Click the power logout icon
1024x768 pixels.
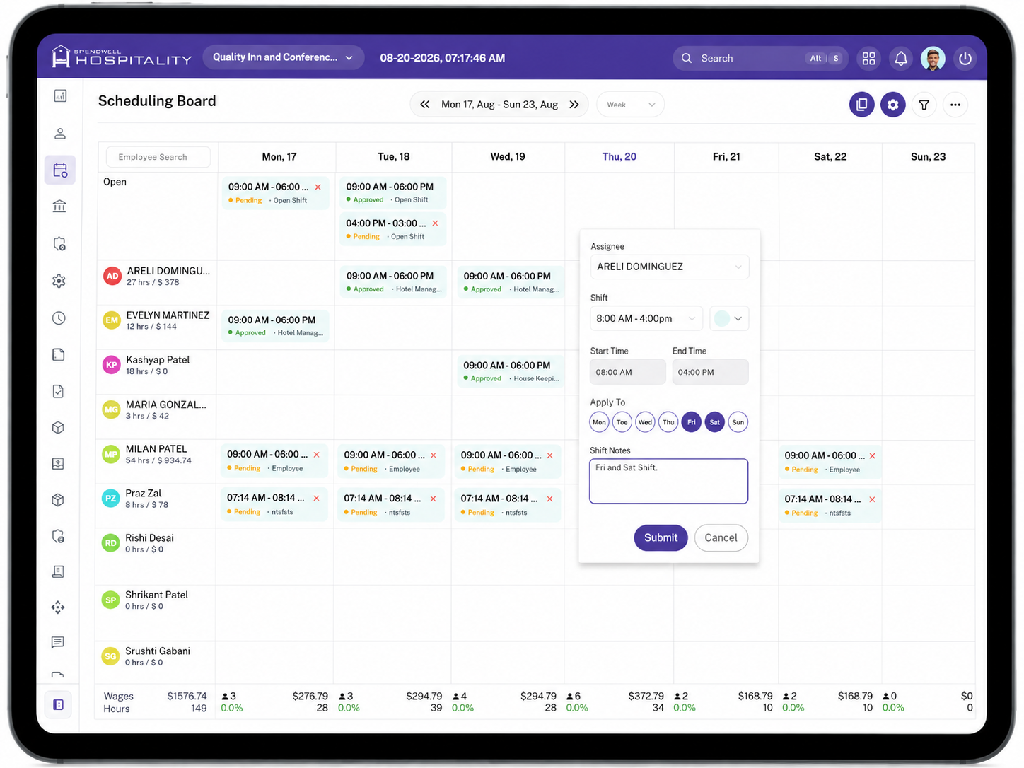(965, 59)
